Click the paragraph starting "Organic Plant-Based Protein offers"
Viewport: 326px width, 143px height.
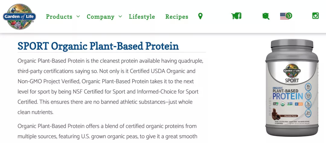[107, 131]
